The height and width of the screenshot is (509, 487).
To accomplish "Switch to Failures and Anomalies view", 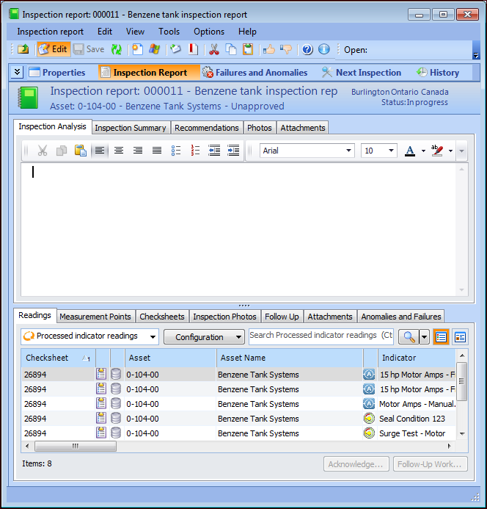I will click(255, 73).
